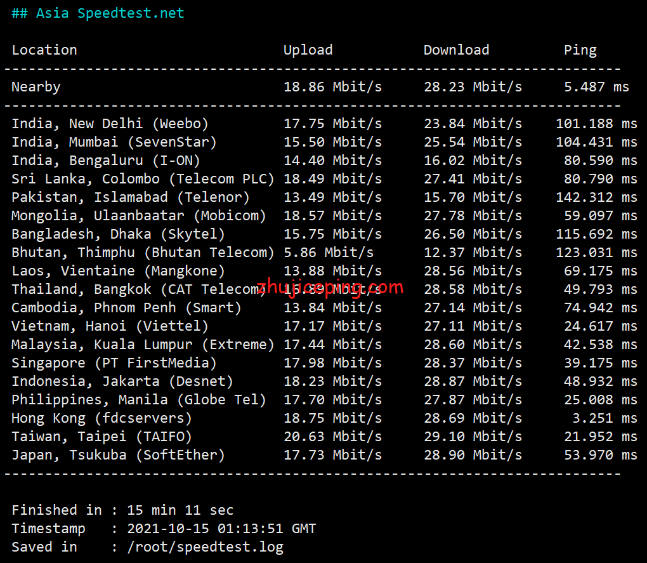Viewport: 647px width, 563px height.
Task: Click duration value '15 min 11 sec'
Action: tap(180, 510)
